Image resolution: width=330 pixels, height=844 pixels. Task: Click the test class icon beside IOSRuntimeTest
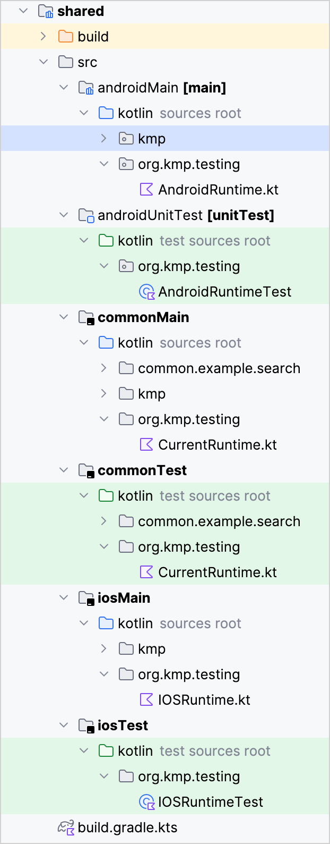146,802
